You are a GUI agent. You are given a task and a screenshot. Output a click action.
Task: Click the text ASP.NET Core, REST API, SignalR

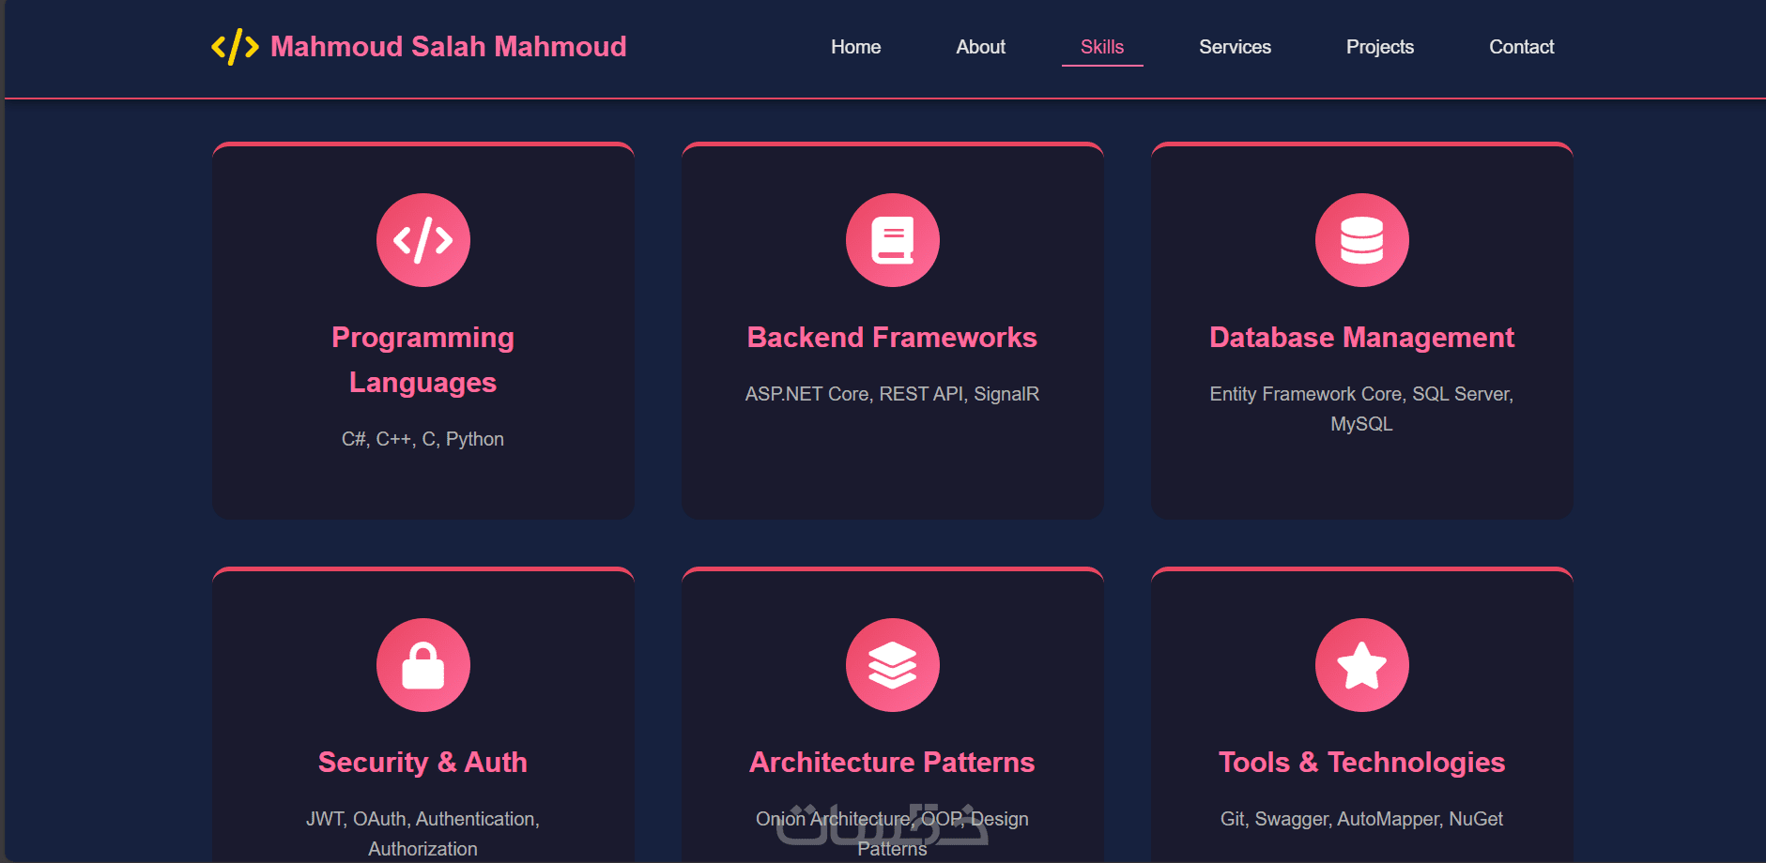[x=893, y=394]
